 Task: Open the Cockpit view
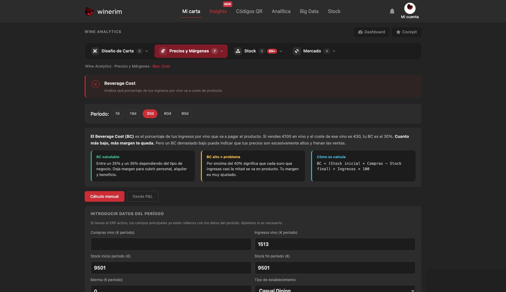406,32
